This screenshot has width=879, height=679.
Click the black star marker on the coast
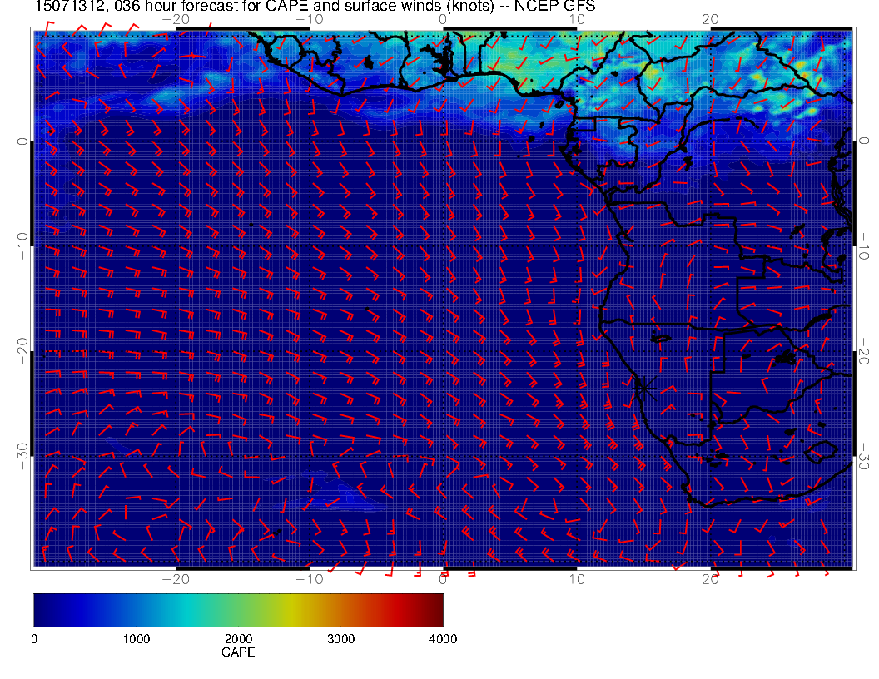[x=643, y=386]
